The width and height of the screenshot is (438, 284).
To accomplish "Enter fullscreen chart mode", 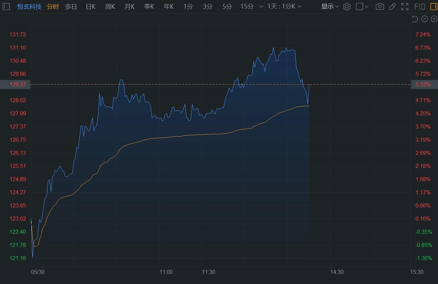I will pyautogui.click(x=405, y=6).
